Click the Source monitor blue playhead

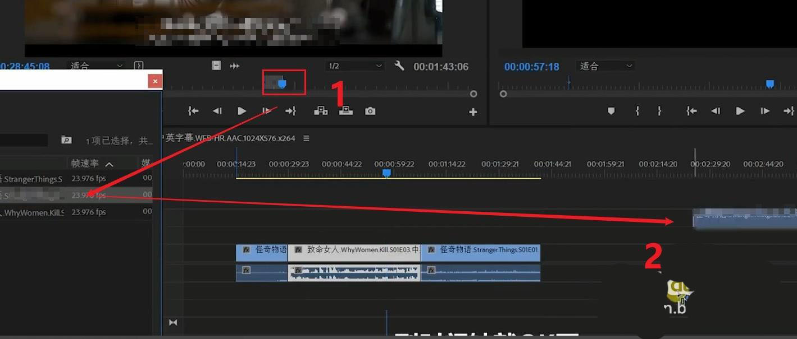(283, 83)
